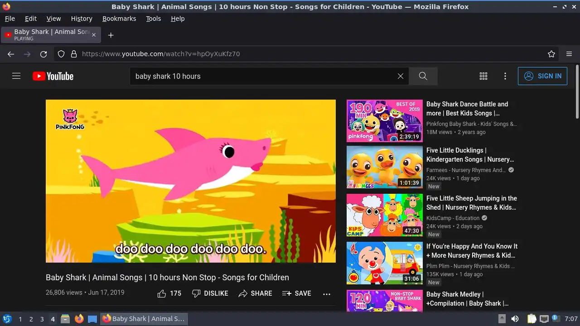Open the Five Little Ducklings thumbnail
This screenshot has height=326, width=580.
coord(385,167)
